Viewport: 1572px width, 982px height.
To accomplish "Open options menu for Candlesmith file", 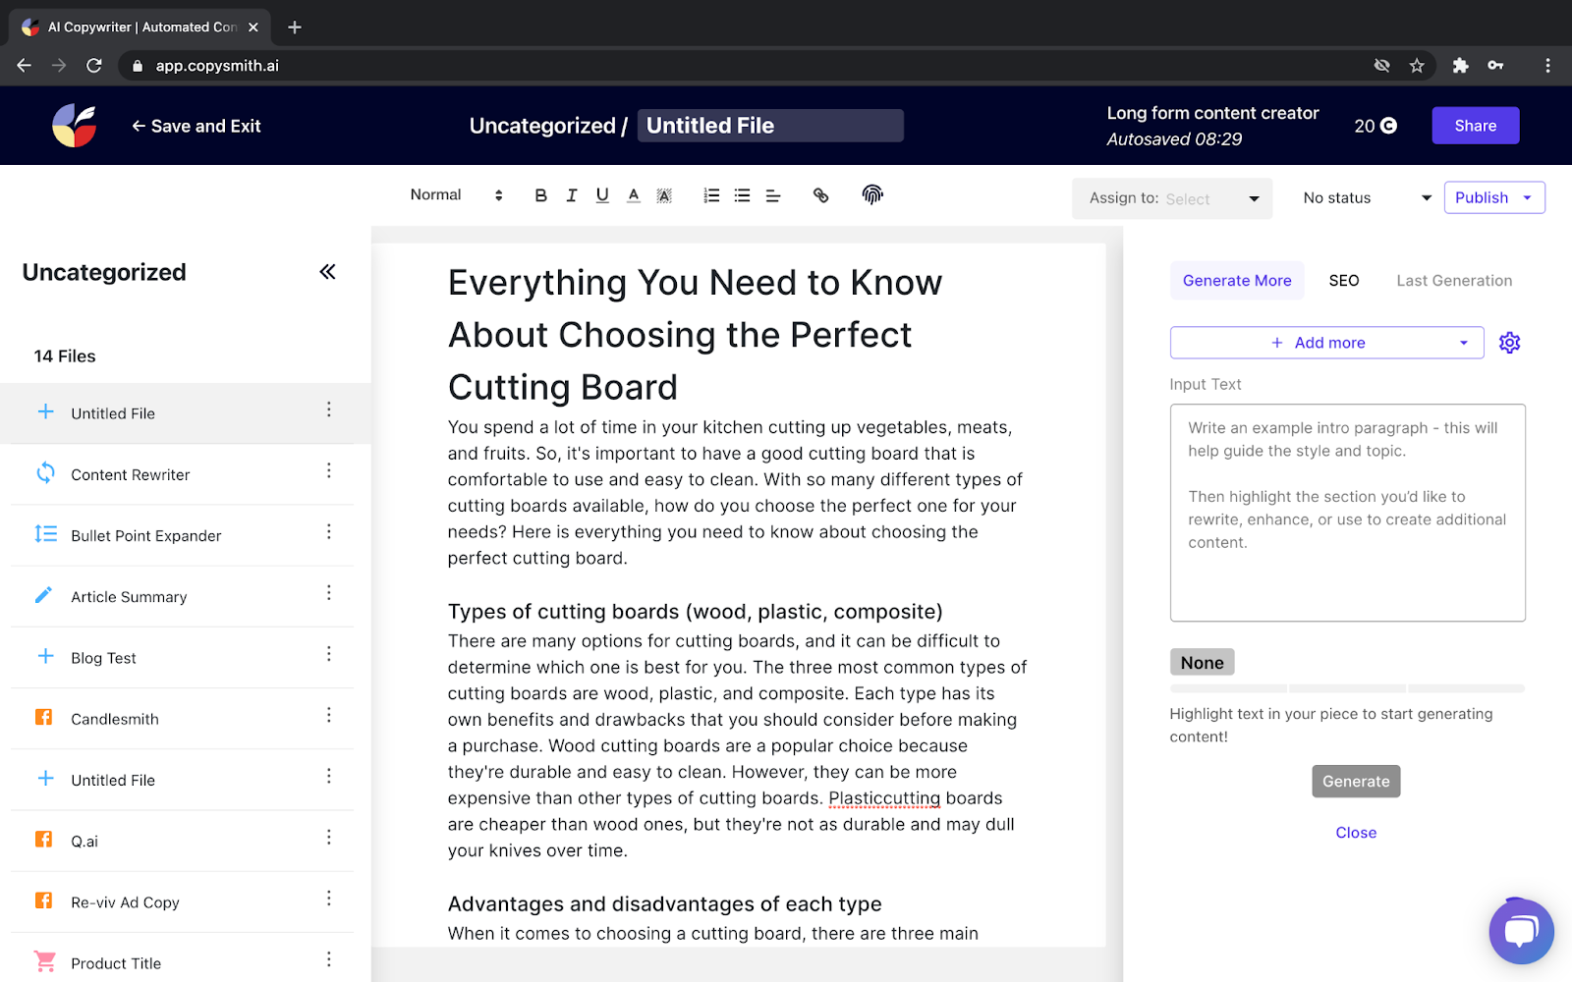I will point(329,715).
